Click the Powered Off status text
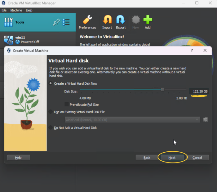Screen dimensions: 217x192 (x=30, y=42)
